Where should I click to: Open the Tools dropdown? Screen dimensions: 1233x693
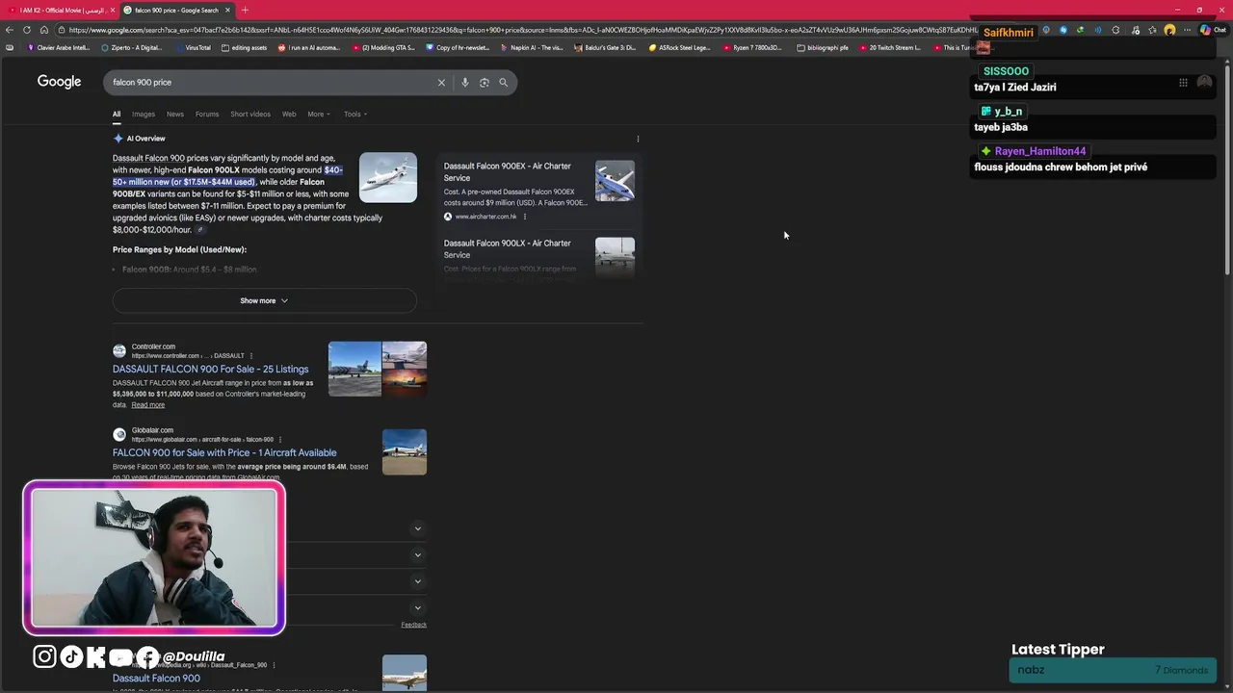(x=355, y=114)
